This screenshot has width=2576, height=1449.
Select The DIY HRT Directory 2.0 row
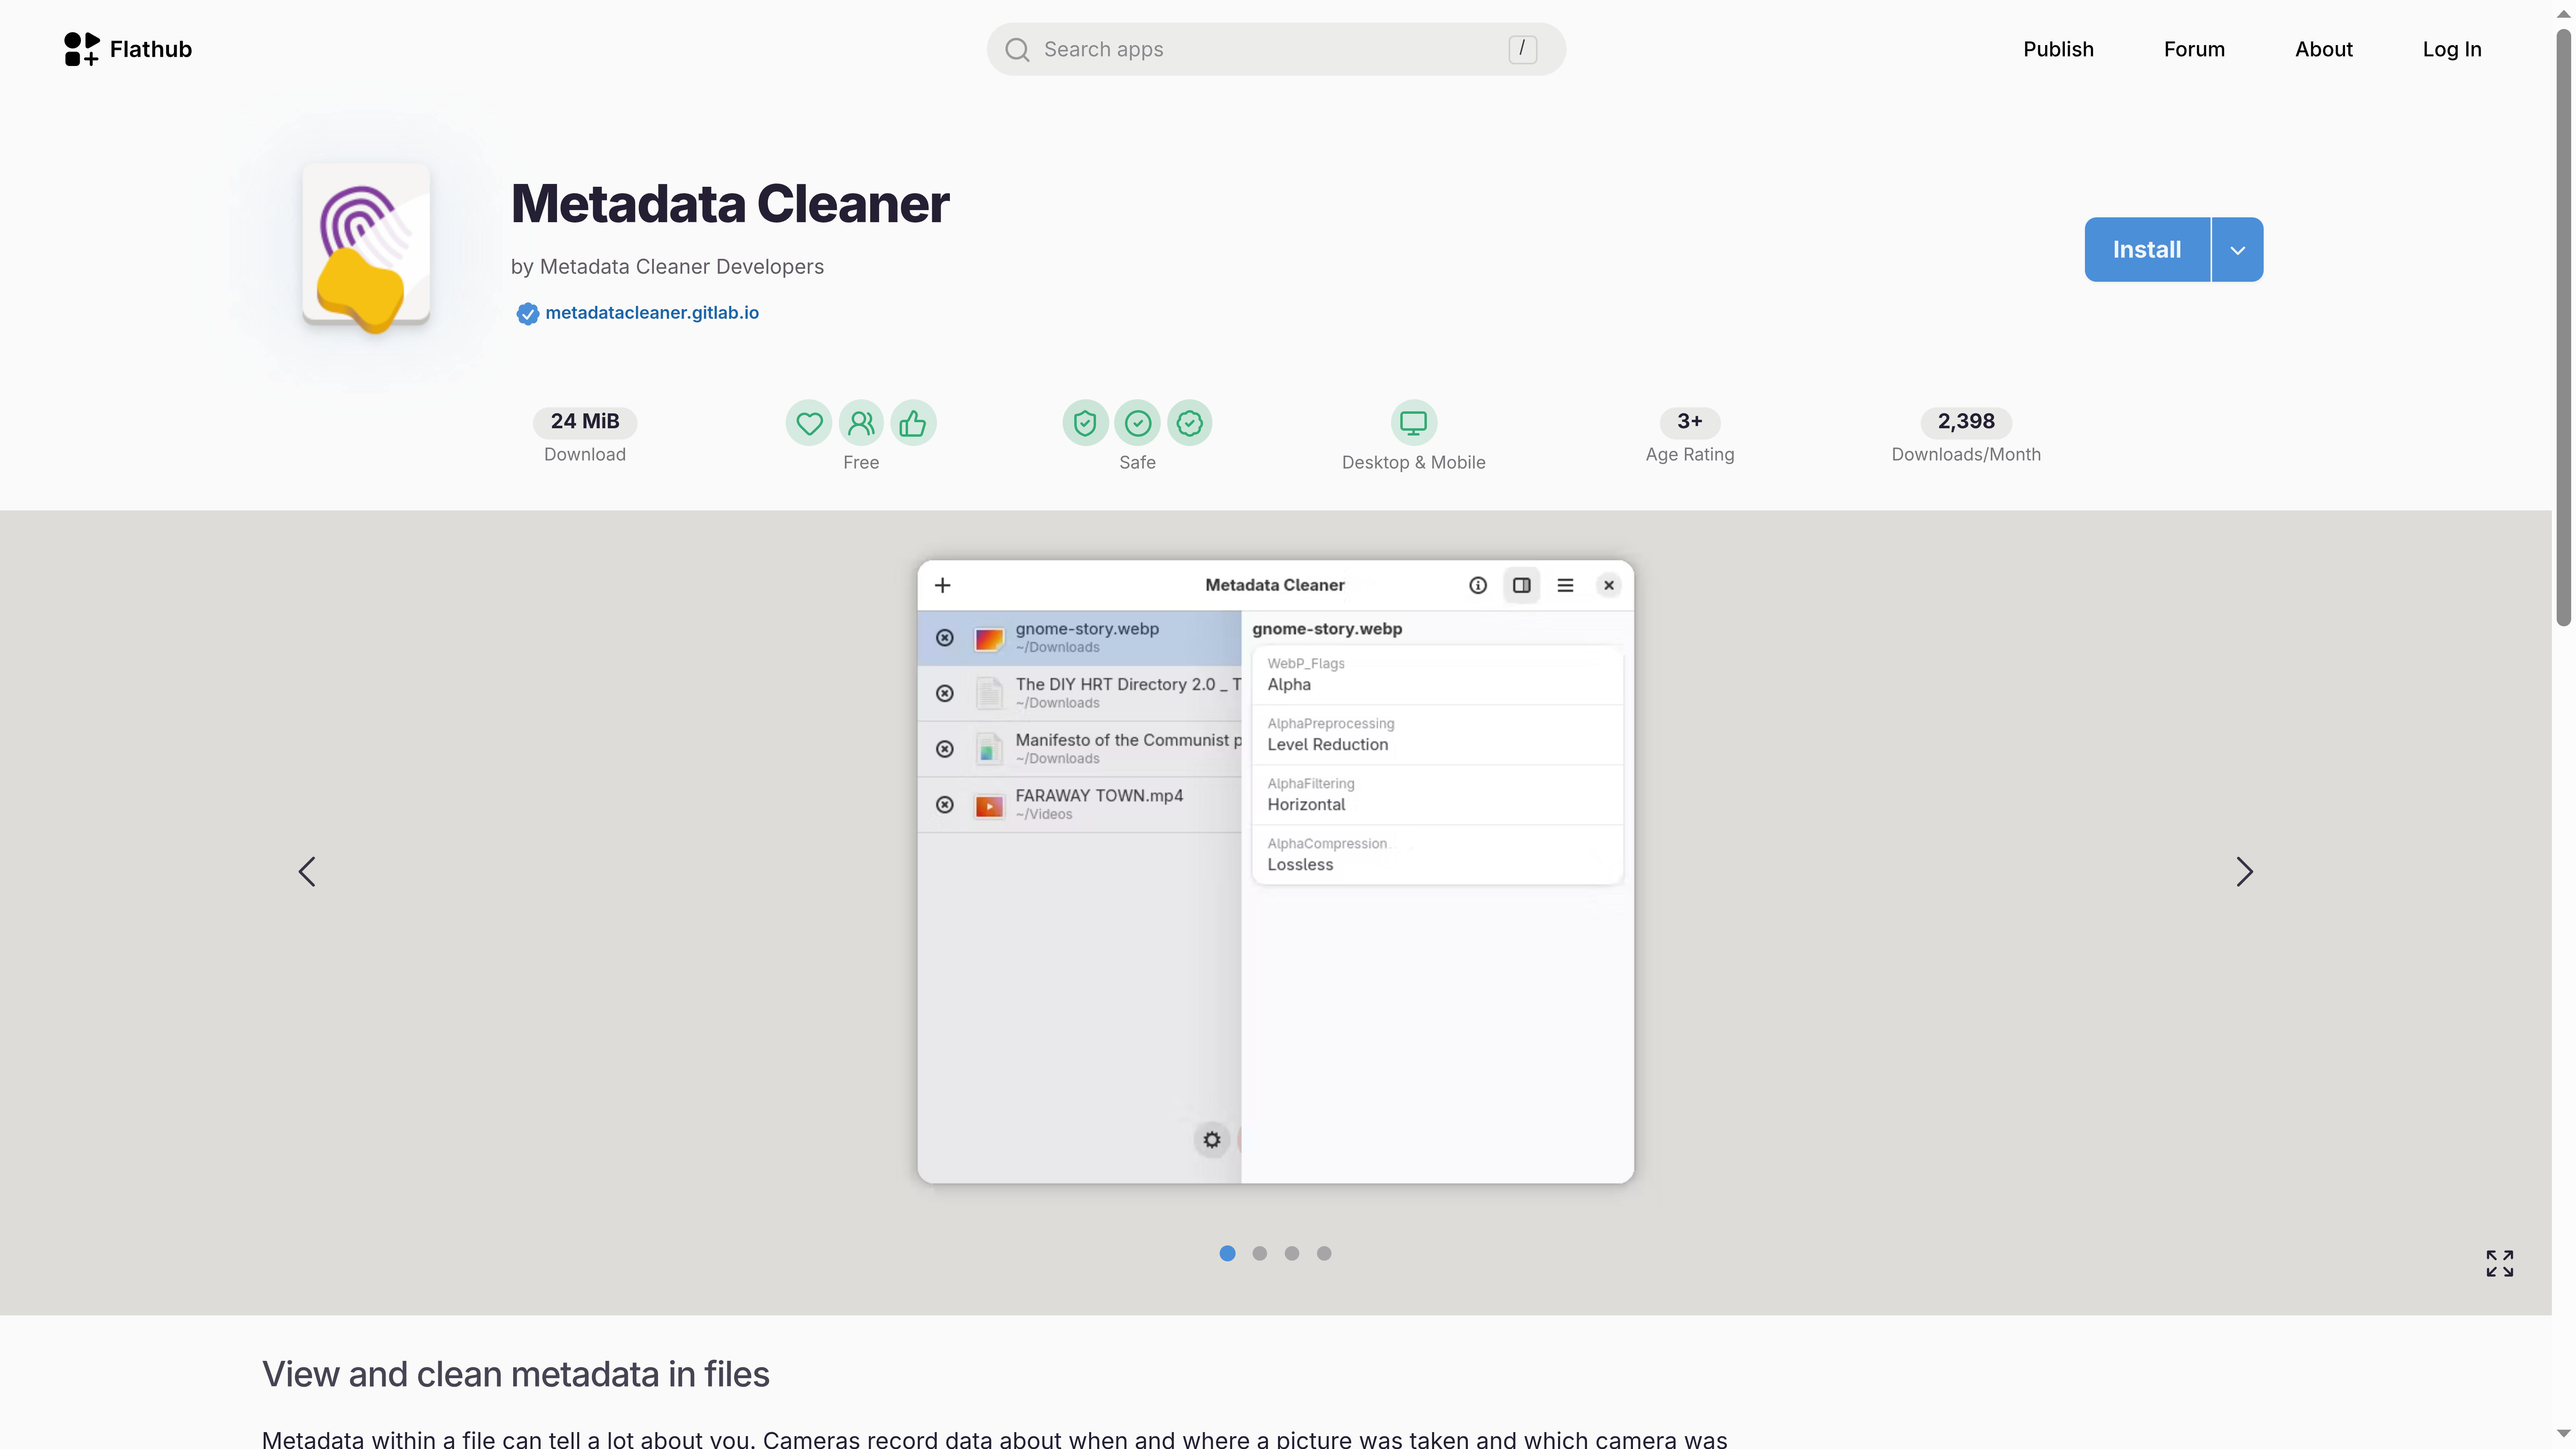click(1079, 693)
